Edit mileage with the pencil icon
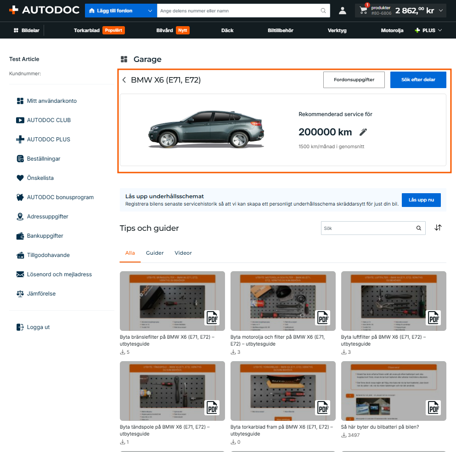Image resolution: width=456 pixels, height=452 pixels. coord(363,132)
